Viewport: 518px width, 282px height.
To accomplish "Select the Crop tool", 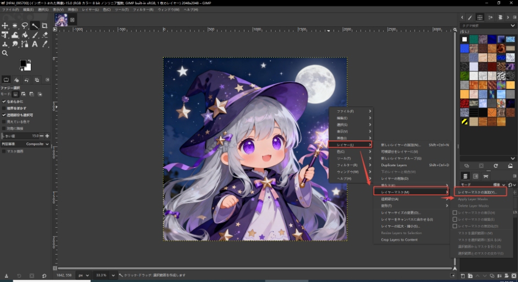I will coord(45,26).
